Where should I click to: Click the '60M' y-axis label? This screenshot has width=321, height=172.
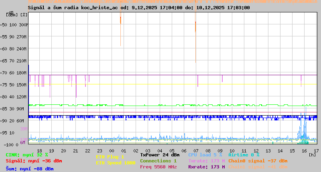[x=20, y=121]
